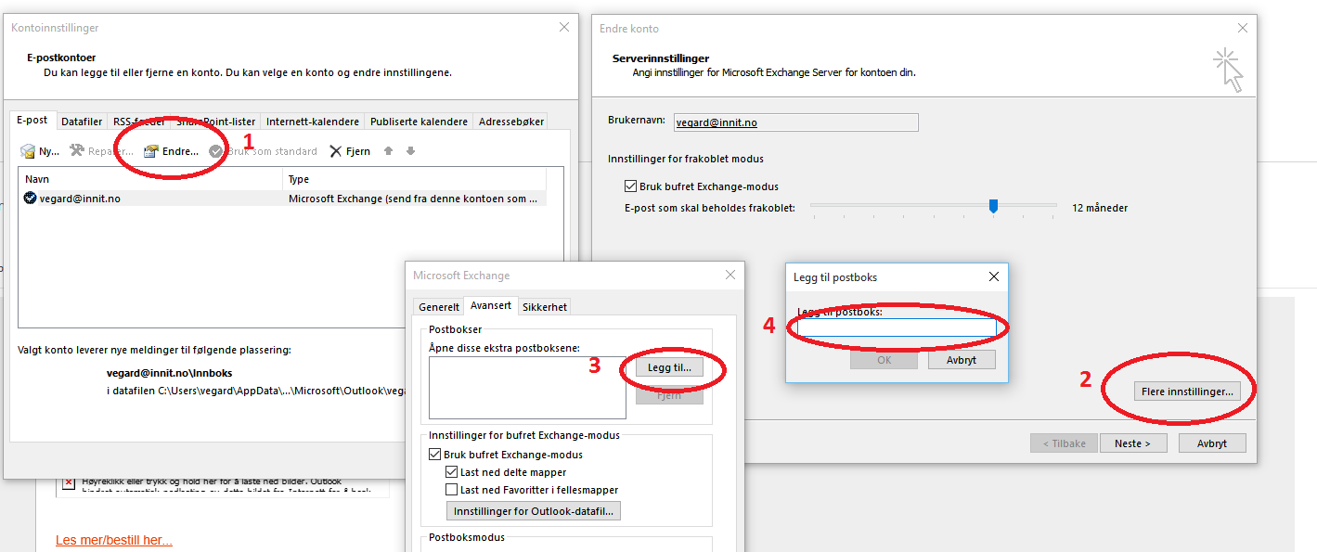The width and height of the screenshot is (1317, 552).
Task: Open the Internett-kalendere tab
Action: coord(312,122)
